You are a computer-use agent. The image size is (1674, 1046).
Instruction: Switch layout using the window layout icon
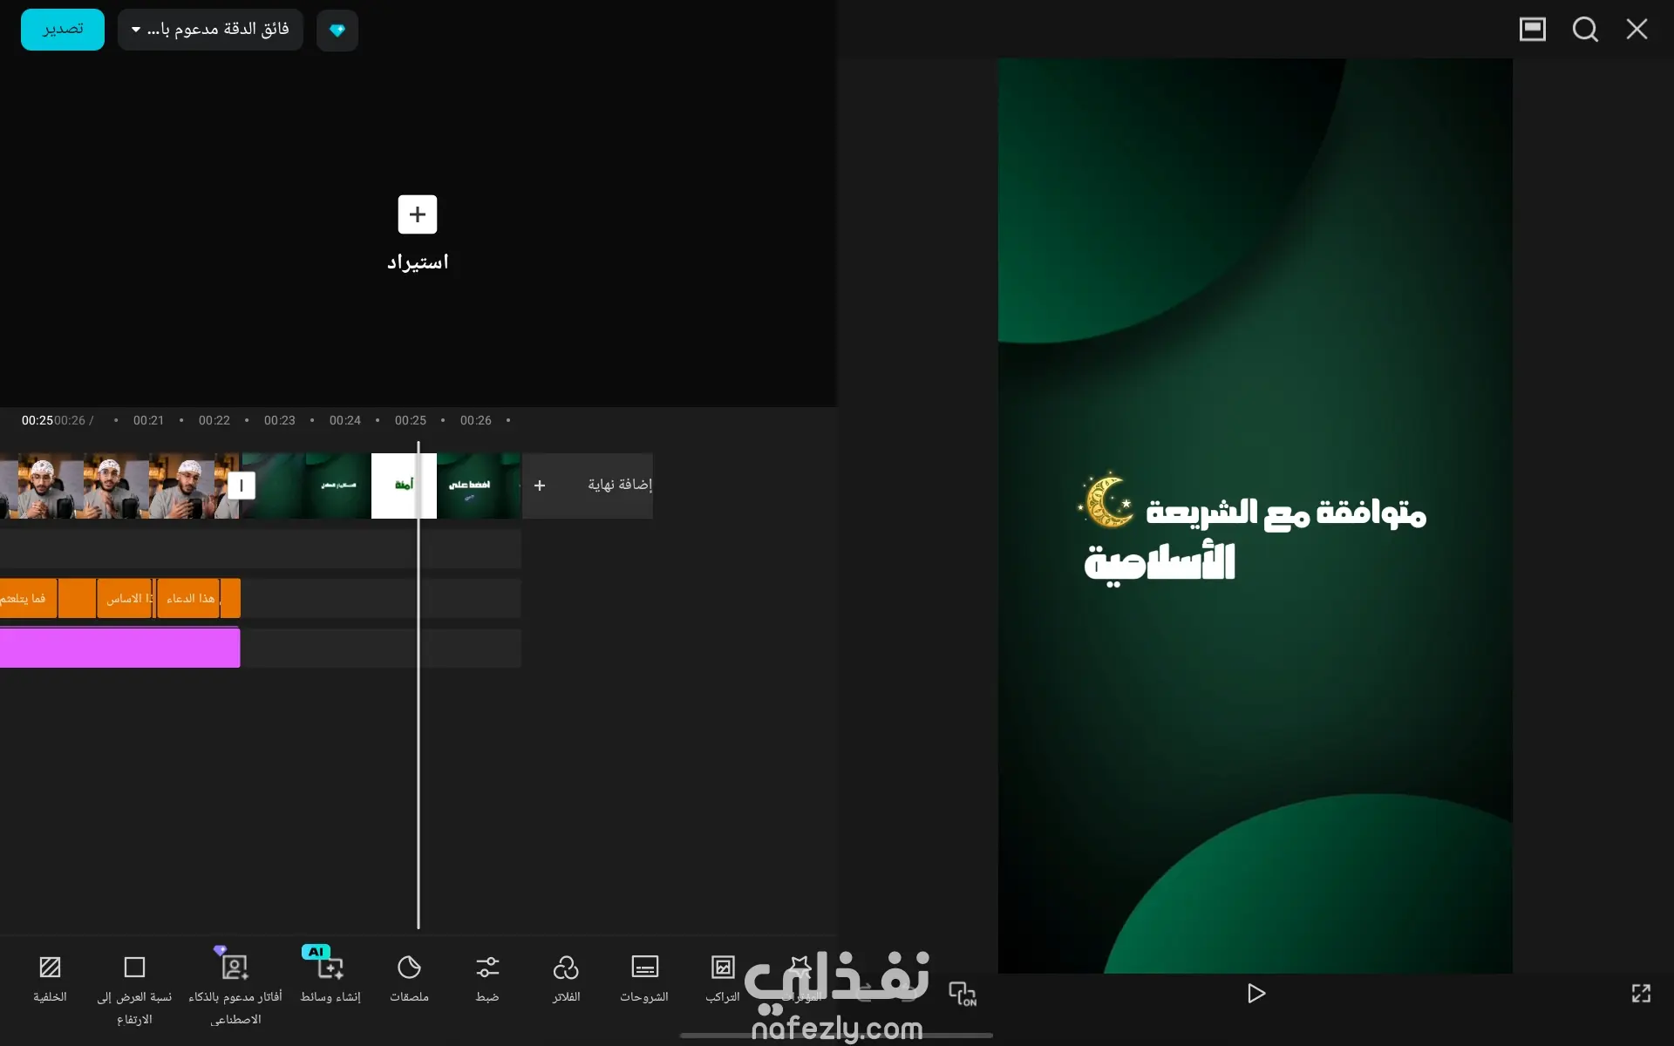point(1532,30)
